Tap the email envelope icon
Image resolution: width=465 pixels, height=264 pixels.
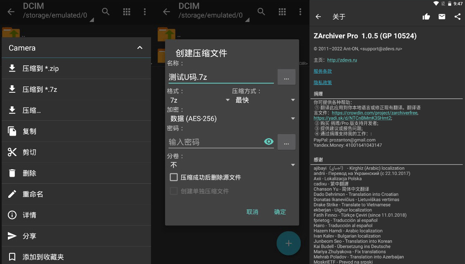tap(442, 17)
